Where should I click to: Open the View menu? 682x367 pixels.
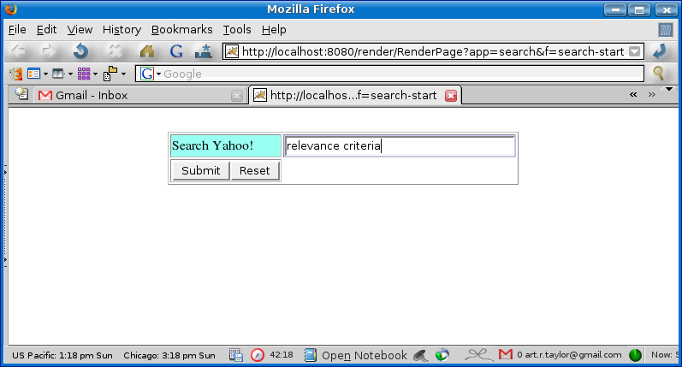coord(80,30)
